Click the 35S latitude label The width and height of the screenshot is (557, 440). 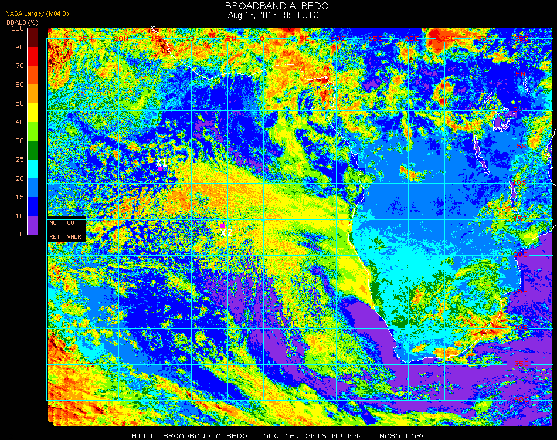[521, 364]
